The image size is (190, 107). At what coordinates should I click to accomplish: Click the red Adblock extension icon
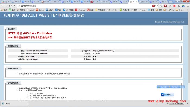[x=153, y=6]
